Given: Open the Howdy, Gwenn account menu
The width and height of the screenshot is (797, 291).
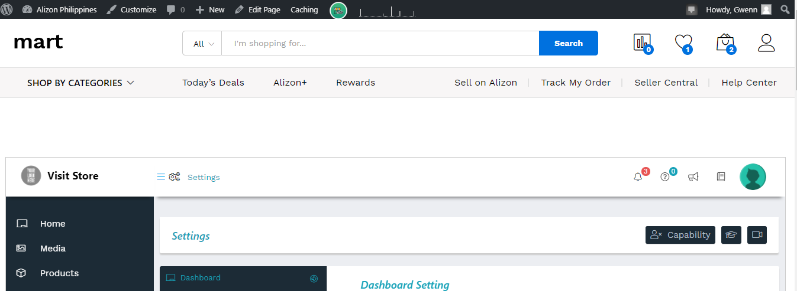Looking at the screenshot, I should [x=738, y=9].
